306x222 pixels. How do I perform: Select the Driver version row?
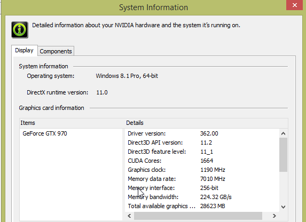tap(202, 133)
